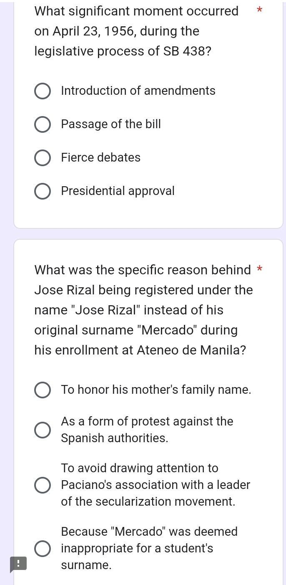Click the 'inappropriate for a student's surname' answer text
Viewport: 286px width, 585px height.
coord(137,549)
